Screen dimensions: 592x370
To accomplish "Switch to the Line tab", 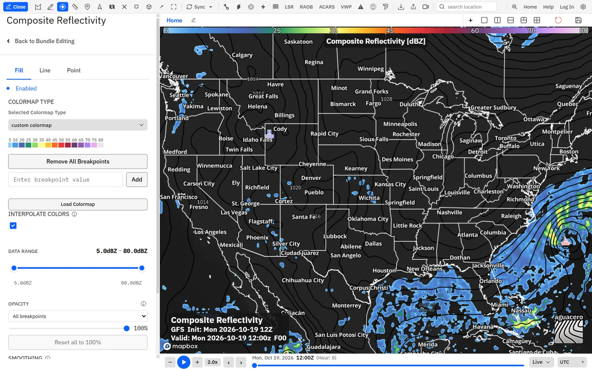I will 45,70.
